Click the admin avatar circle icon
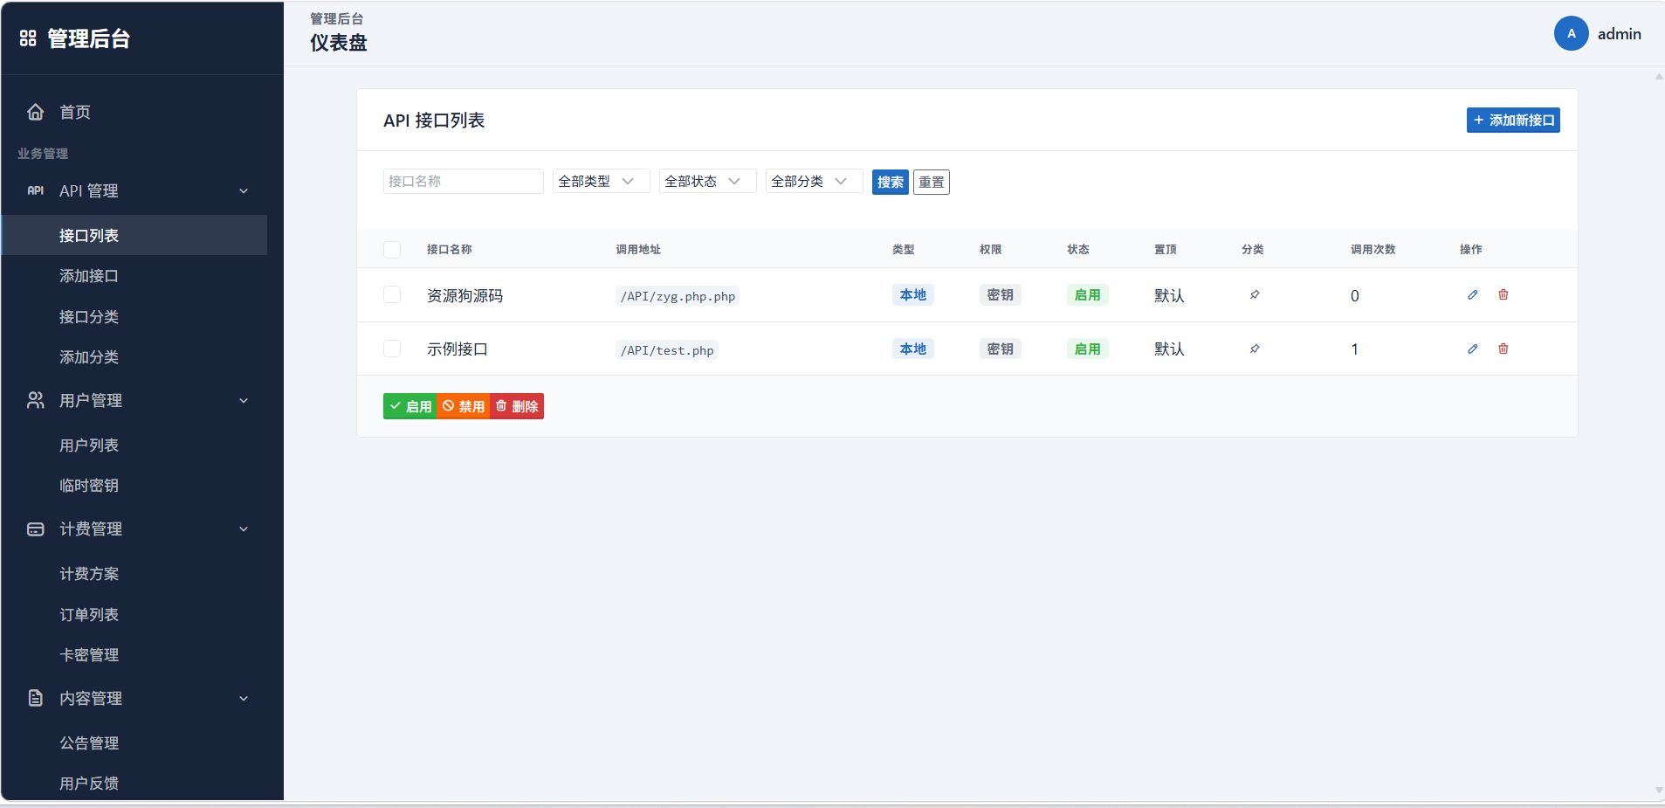 pyautogui.click(x=1571, y=34)
